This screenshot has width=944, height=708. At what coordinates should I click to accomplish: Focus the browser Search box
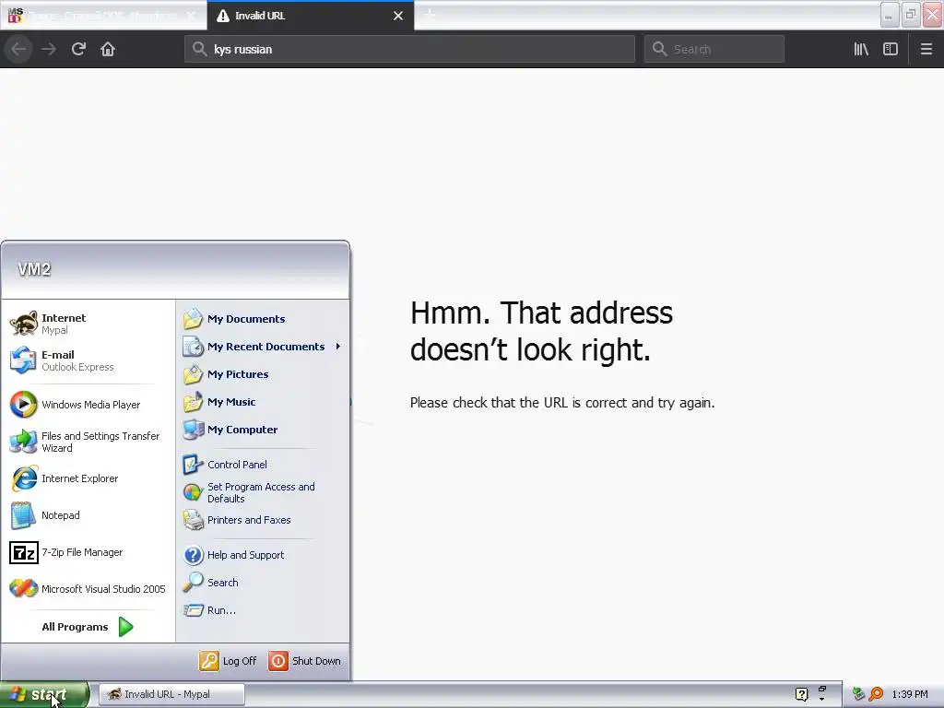(714, 49)
